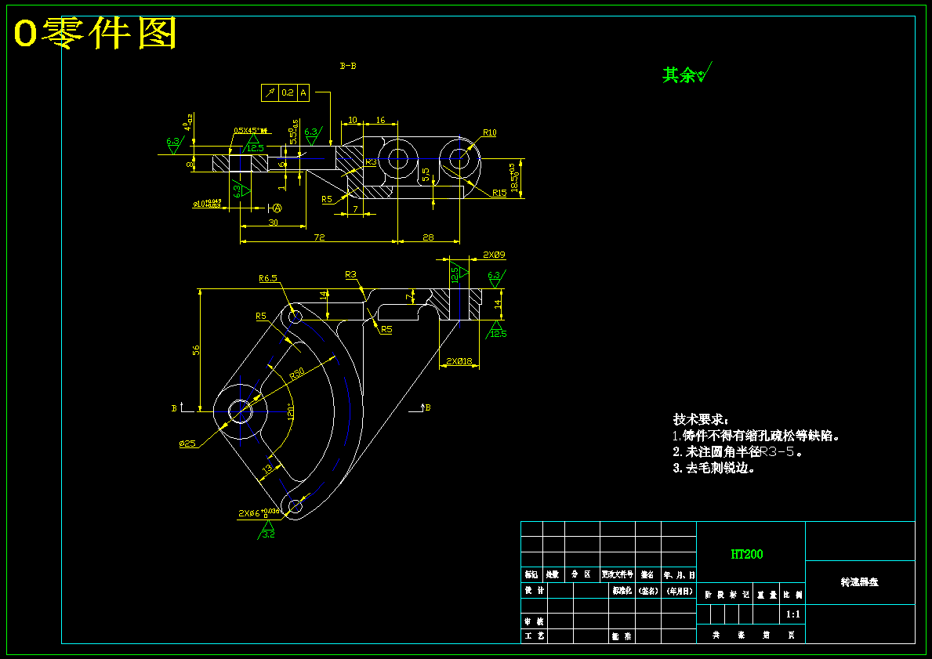Select the '2XØ9' hole callout
The width and height of the screenshot is (932, 659).
tap(494, 255)
